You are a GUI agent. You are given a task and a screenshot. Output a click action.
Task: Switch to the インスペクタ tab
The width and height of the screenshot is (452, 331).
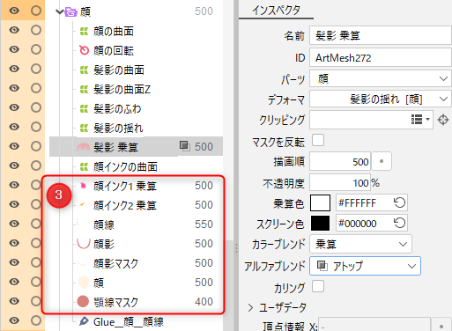point(276,11)
